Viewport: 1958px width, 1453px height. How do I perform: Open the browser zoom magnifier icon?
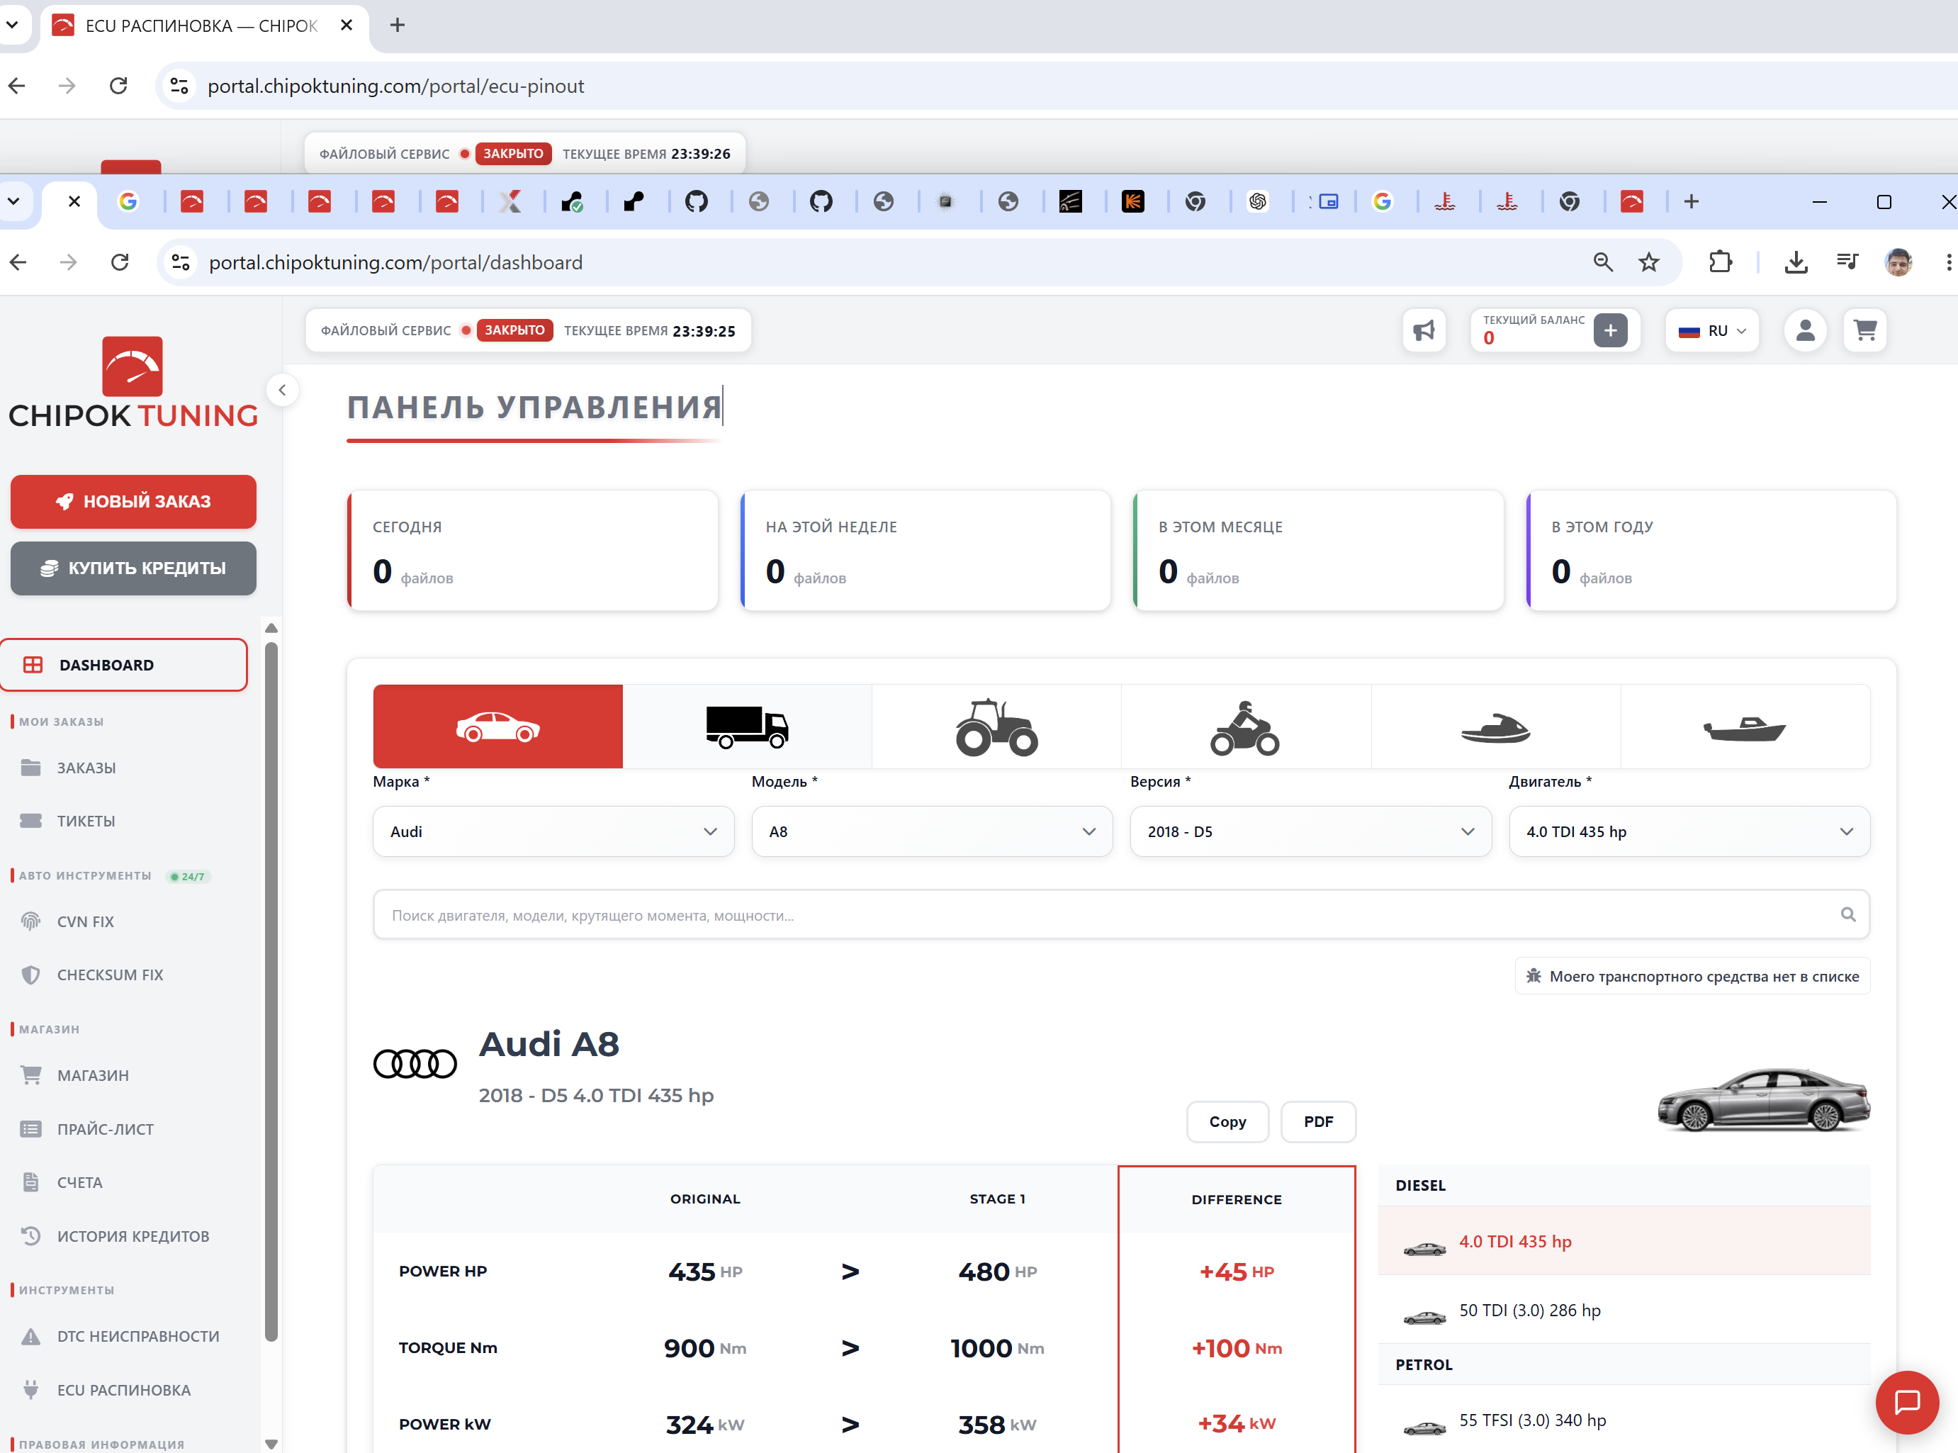pyautogui.click(x=1603, y=262)
